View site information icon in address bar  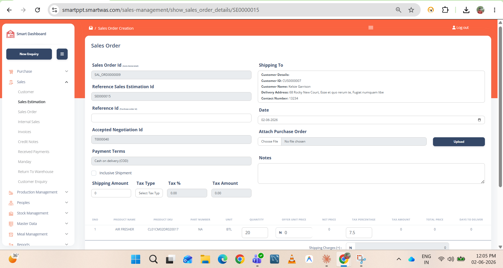(x=55, y=10)
